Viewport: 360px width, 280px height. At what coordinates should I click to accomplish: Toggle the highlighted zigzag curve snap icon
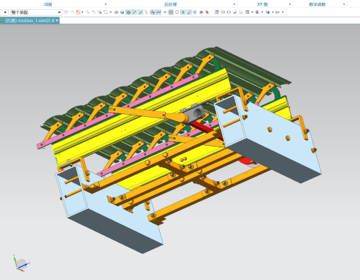(x=152, y=12)
